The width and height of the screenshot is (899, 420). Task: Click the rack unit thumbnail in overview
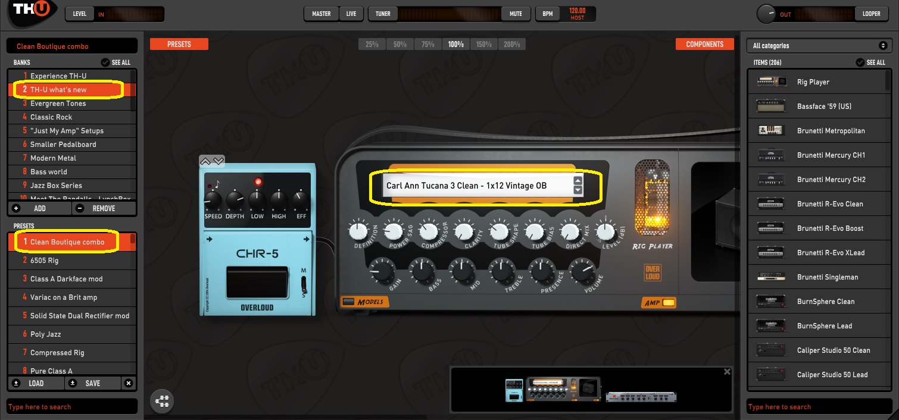click(641, 397)
